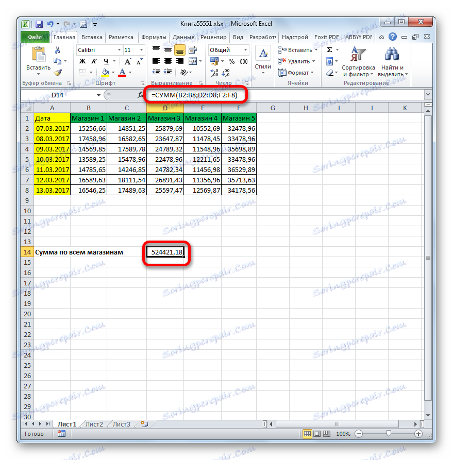Viewport: 453px width, 460px height.
Task: Open the Styles gallery icon
Action: [x=263, y=54]
